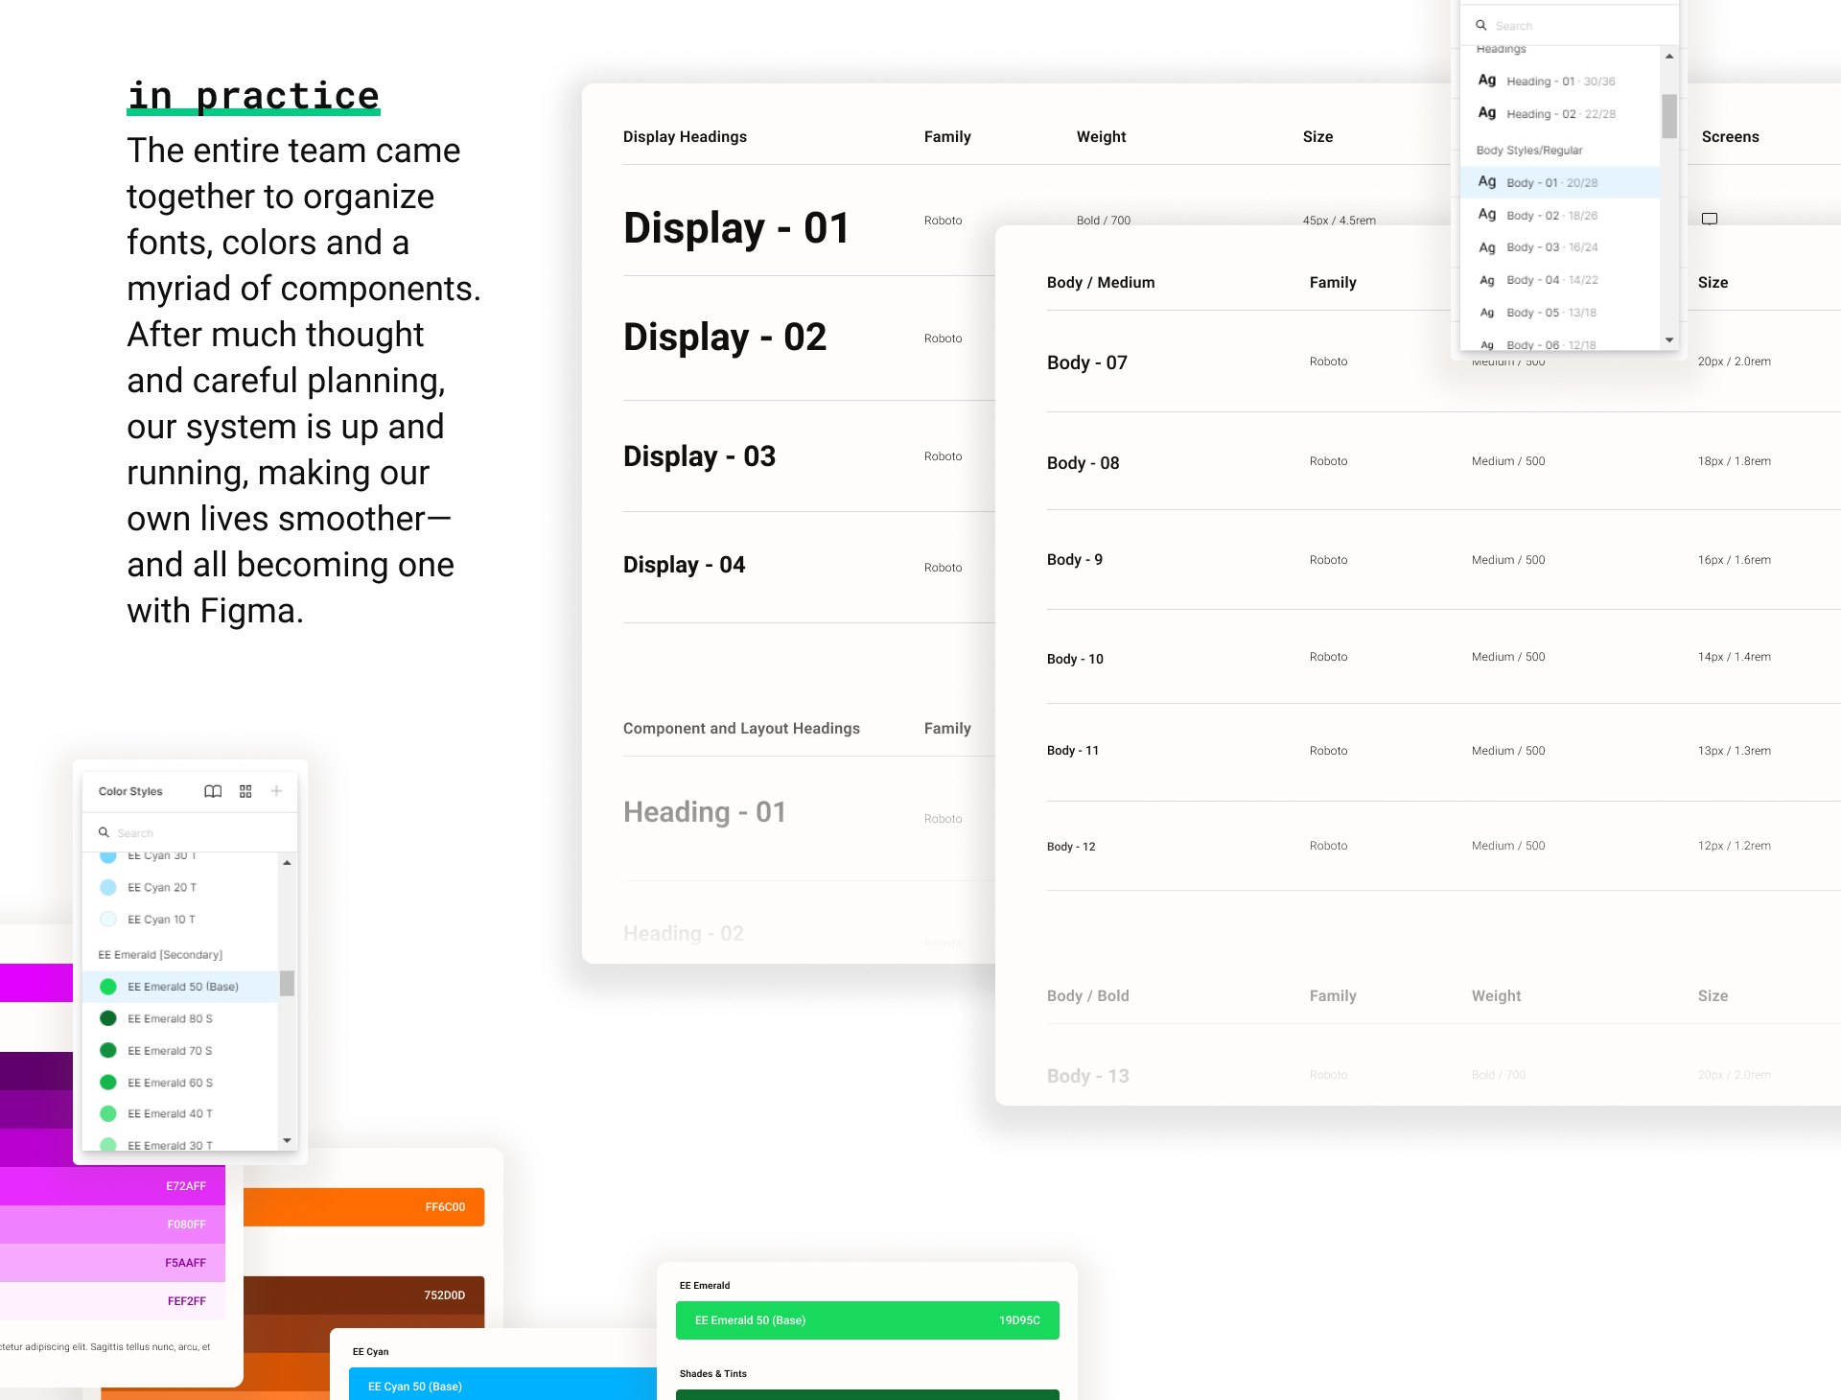Select EE Cyan 20 T color style
Screen dimensions: 1841x1400
coord(180,887)
